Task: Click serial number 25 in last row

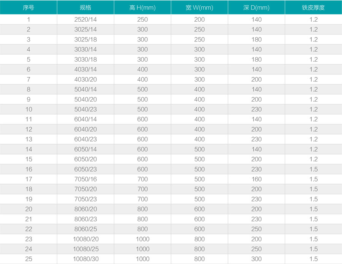Action: [28, 259]
